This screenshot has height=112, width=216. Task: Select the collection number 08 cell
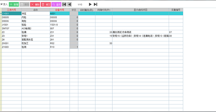(176, 36)
